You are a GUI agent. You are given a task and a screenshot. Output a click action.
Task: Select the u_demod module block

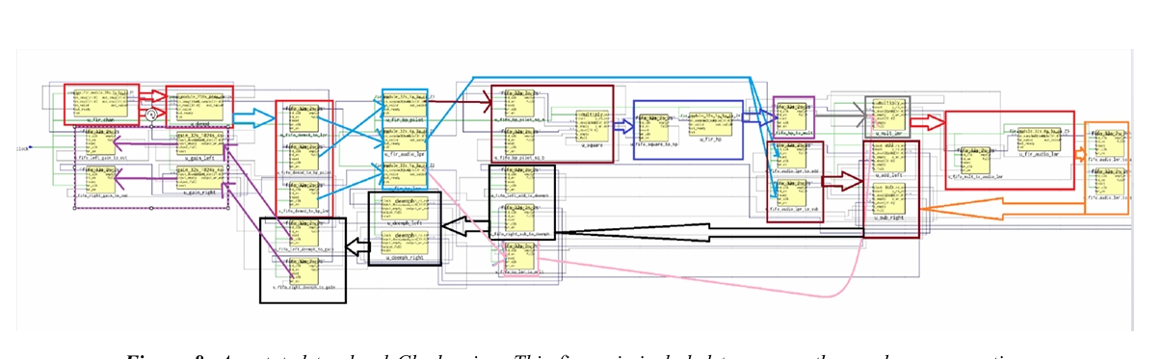tap(199, 107)
